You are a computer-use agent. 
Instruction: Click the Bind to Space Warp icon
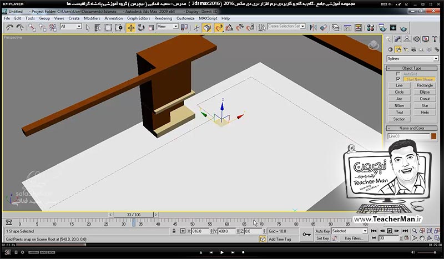tap(53, 28)
